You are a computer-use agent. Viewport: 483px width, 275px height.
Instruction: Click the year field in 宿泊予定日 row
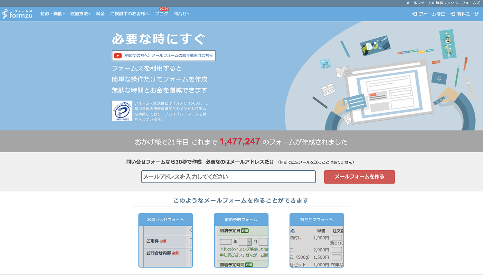226,242
